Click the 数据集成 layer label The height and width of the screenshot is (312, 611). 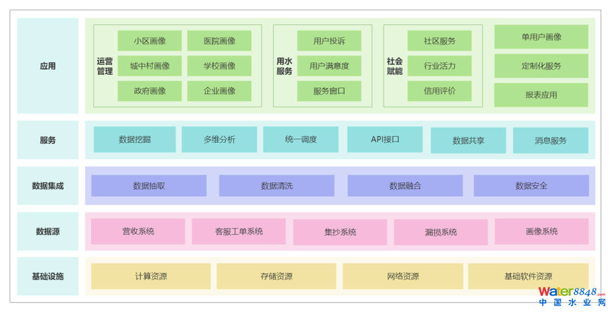(48, 186)
